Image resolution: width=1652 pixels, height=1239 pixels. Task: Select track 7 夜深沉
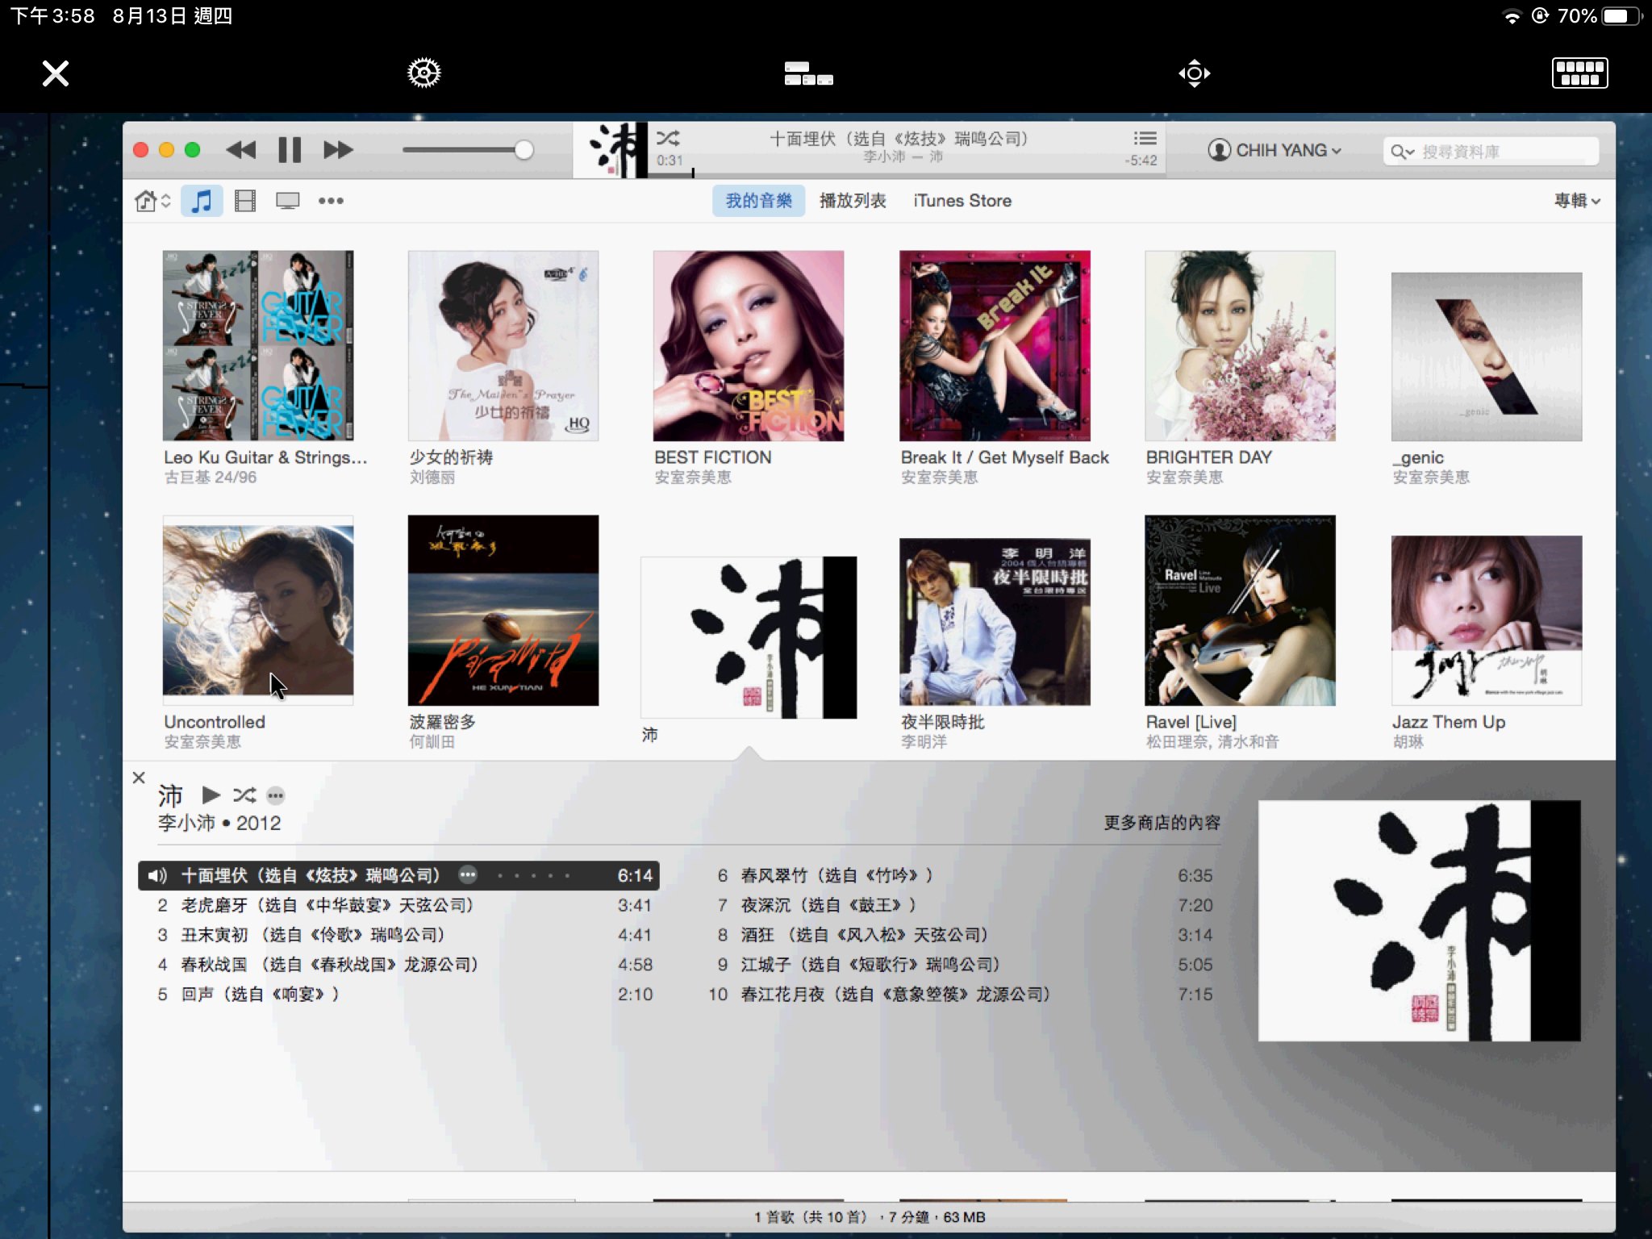pos(960,905)
